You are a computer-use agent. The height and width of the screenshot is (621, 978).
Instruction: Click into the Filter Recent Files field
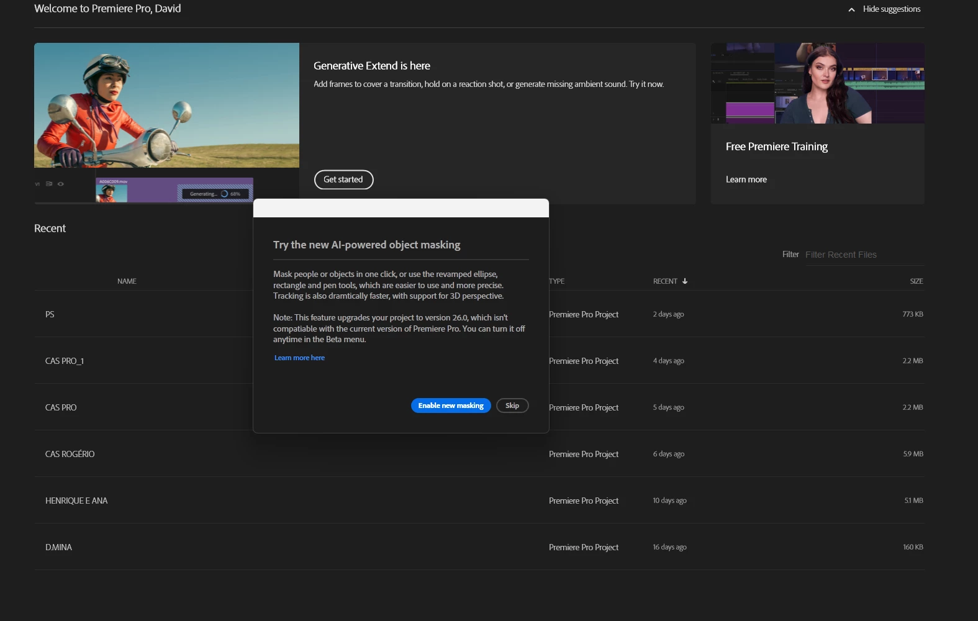point(864,255)
